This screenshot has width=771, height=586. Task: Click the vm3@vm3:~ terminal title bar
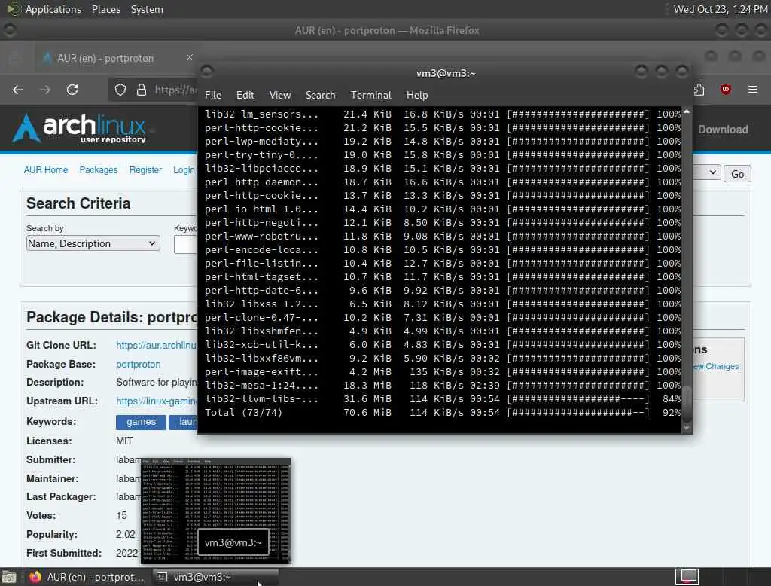pos(445,73)
